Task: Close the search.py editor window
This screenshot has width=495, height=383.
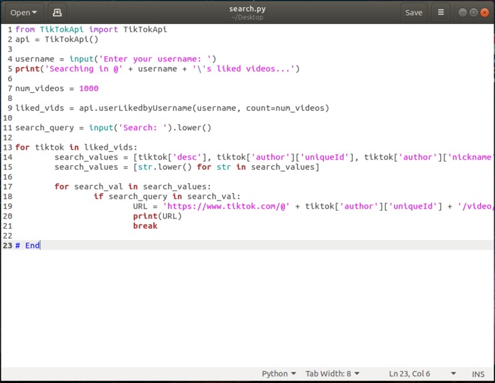Action: click(484, 13)
